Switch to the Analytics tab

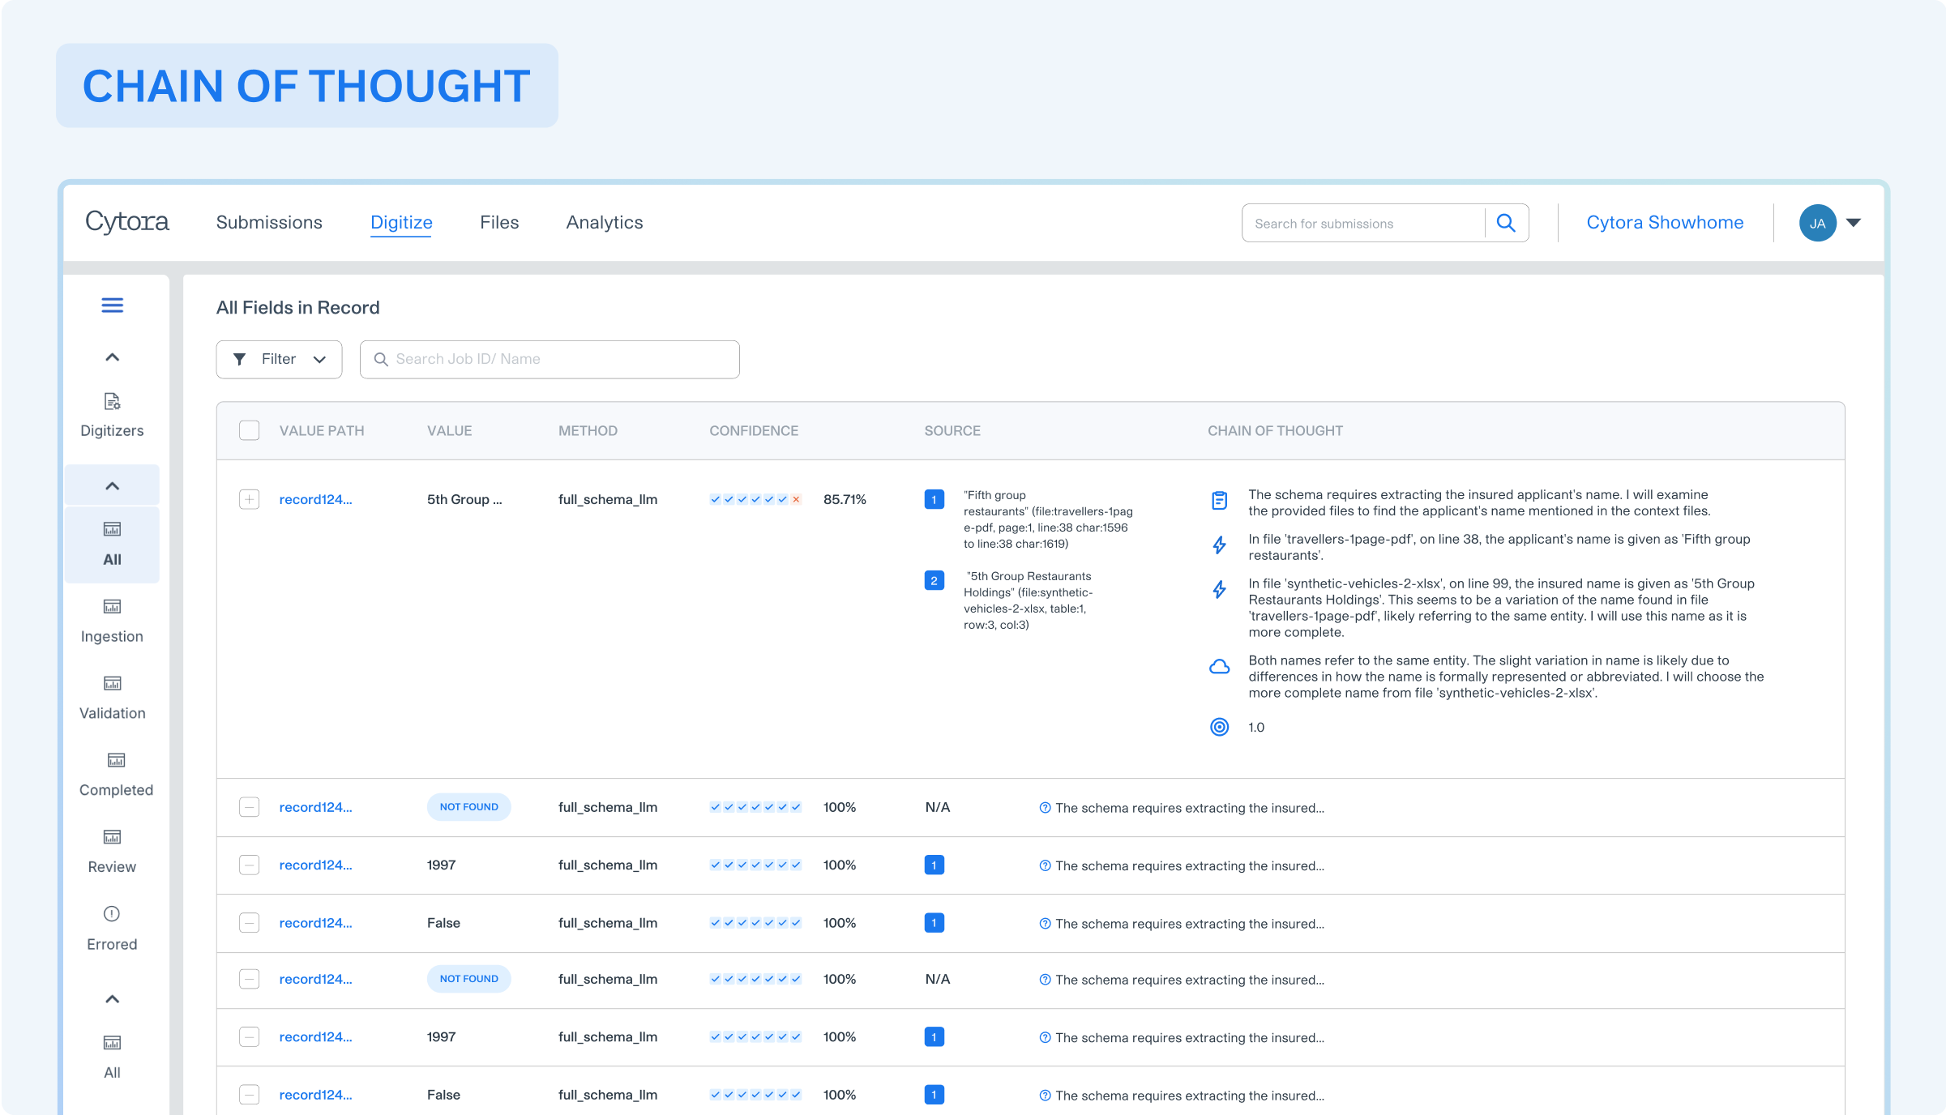click(604, 223)
